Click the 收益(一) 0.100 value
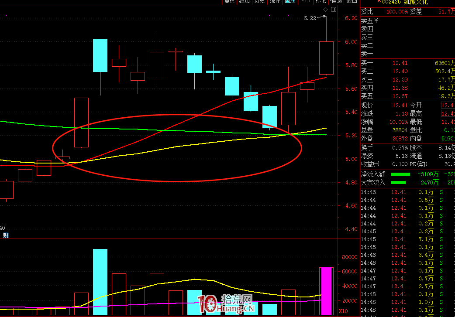 click(400, 164)
